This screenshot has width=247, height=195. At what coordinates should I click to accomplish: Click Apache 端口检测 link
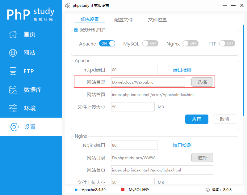click(x=182, y=70)
